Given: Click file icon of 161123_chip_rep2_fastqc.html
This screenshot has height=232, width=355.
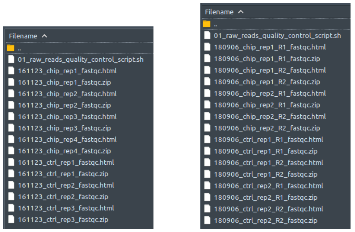Looking at the screenshot, I should pos(11,94).
